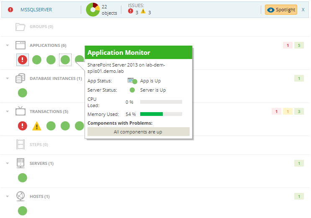The image size is (311, 218).
Task: Click the Transactions TV icon
Action: (x=21, y=111)
